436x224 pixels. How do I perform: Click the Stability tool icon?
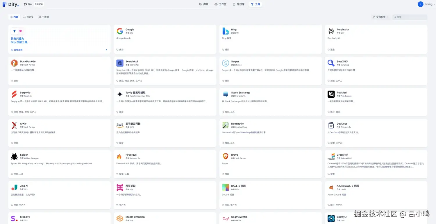(14, 218)
